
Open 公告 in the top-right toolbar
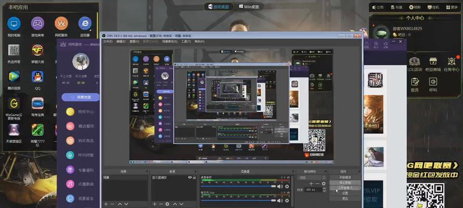pos(378,7)
